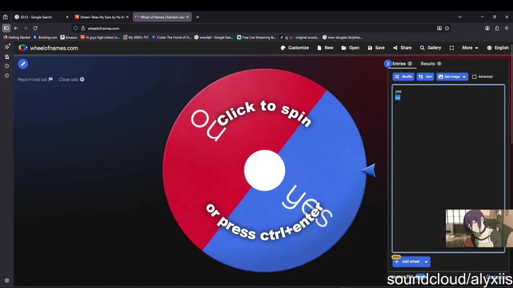513x288 pixels.
Task: Change language from English
Action: [498, 48]
